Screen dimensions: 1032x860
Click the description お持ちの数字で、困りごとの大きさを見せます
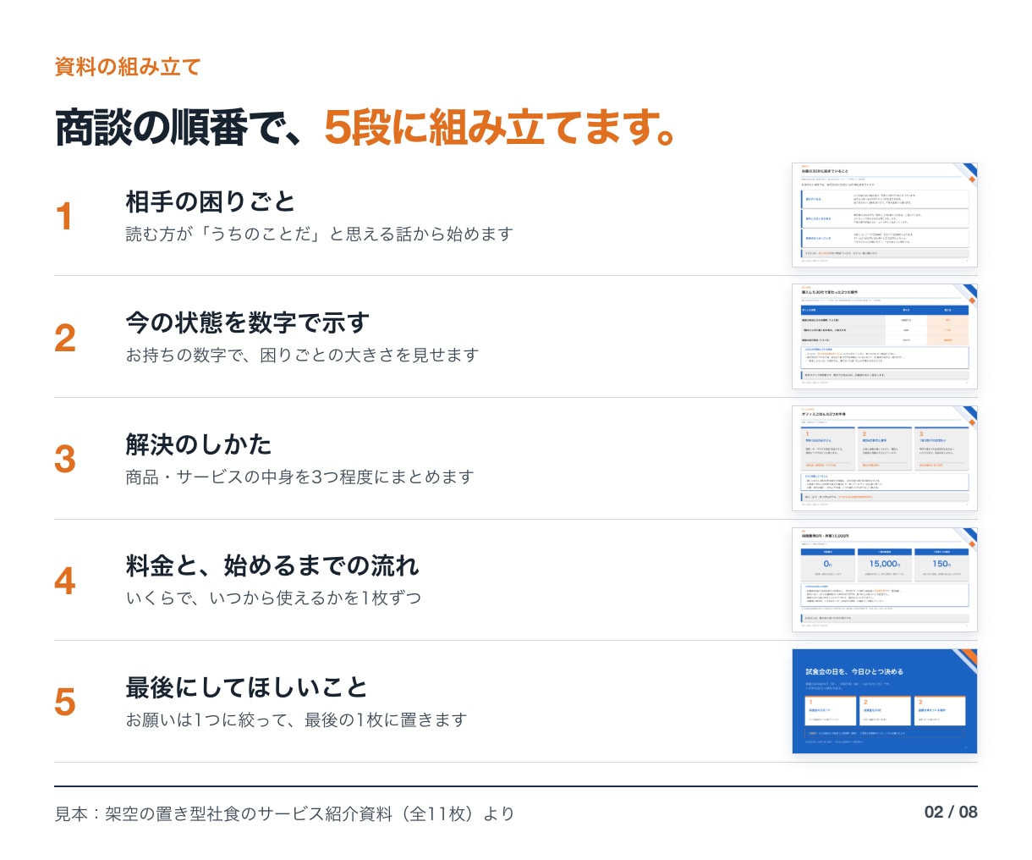pos(303,356)
